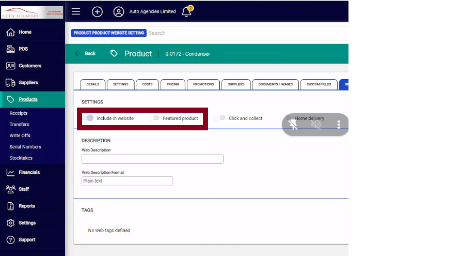The width and height of the screenshot is (476, 256).
Task: Toggle Click and collect switch
Action: point(220,118)
